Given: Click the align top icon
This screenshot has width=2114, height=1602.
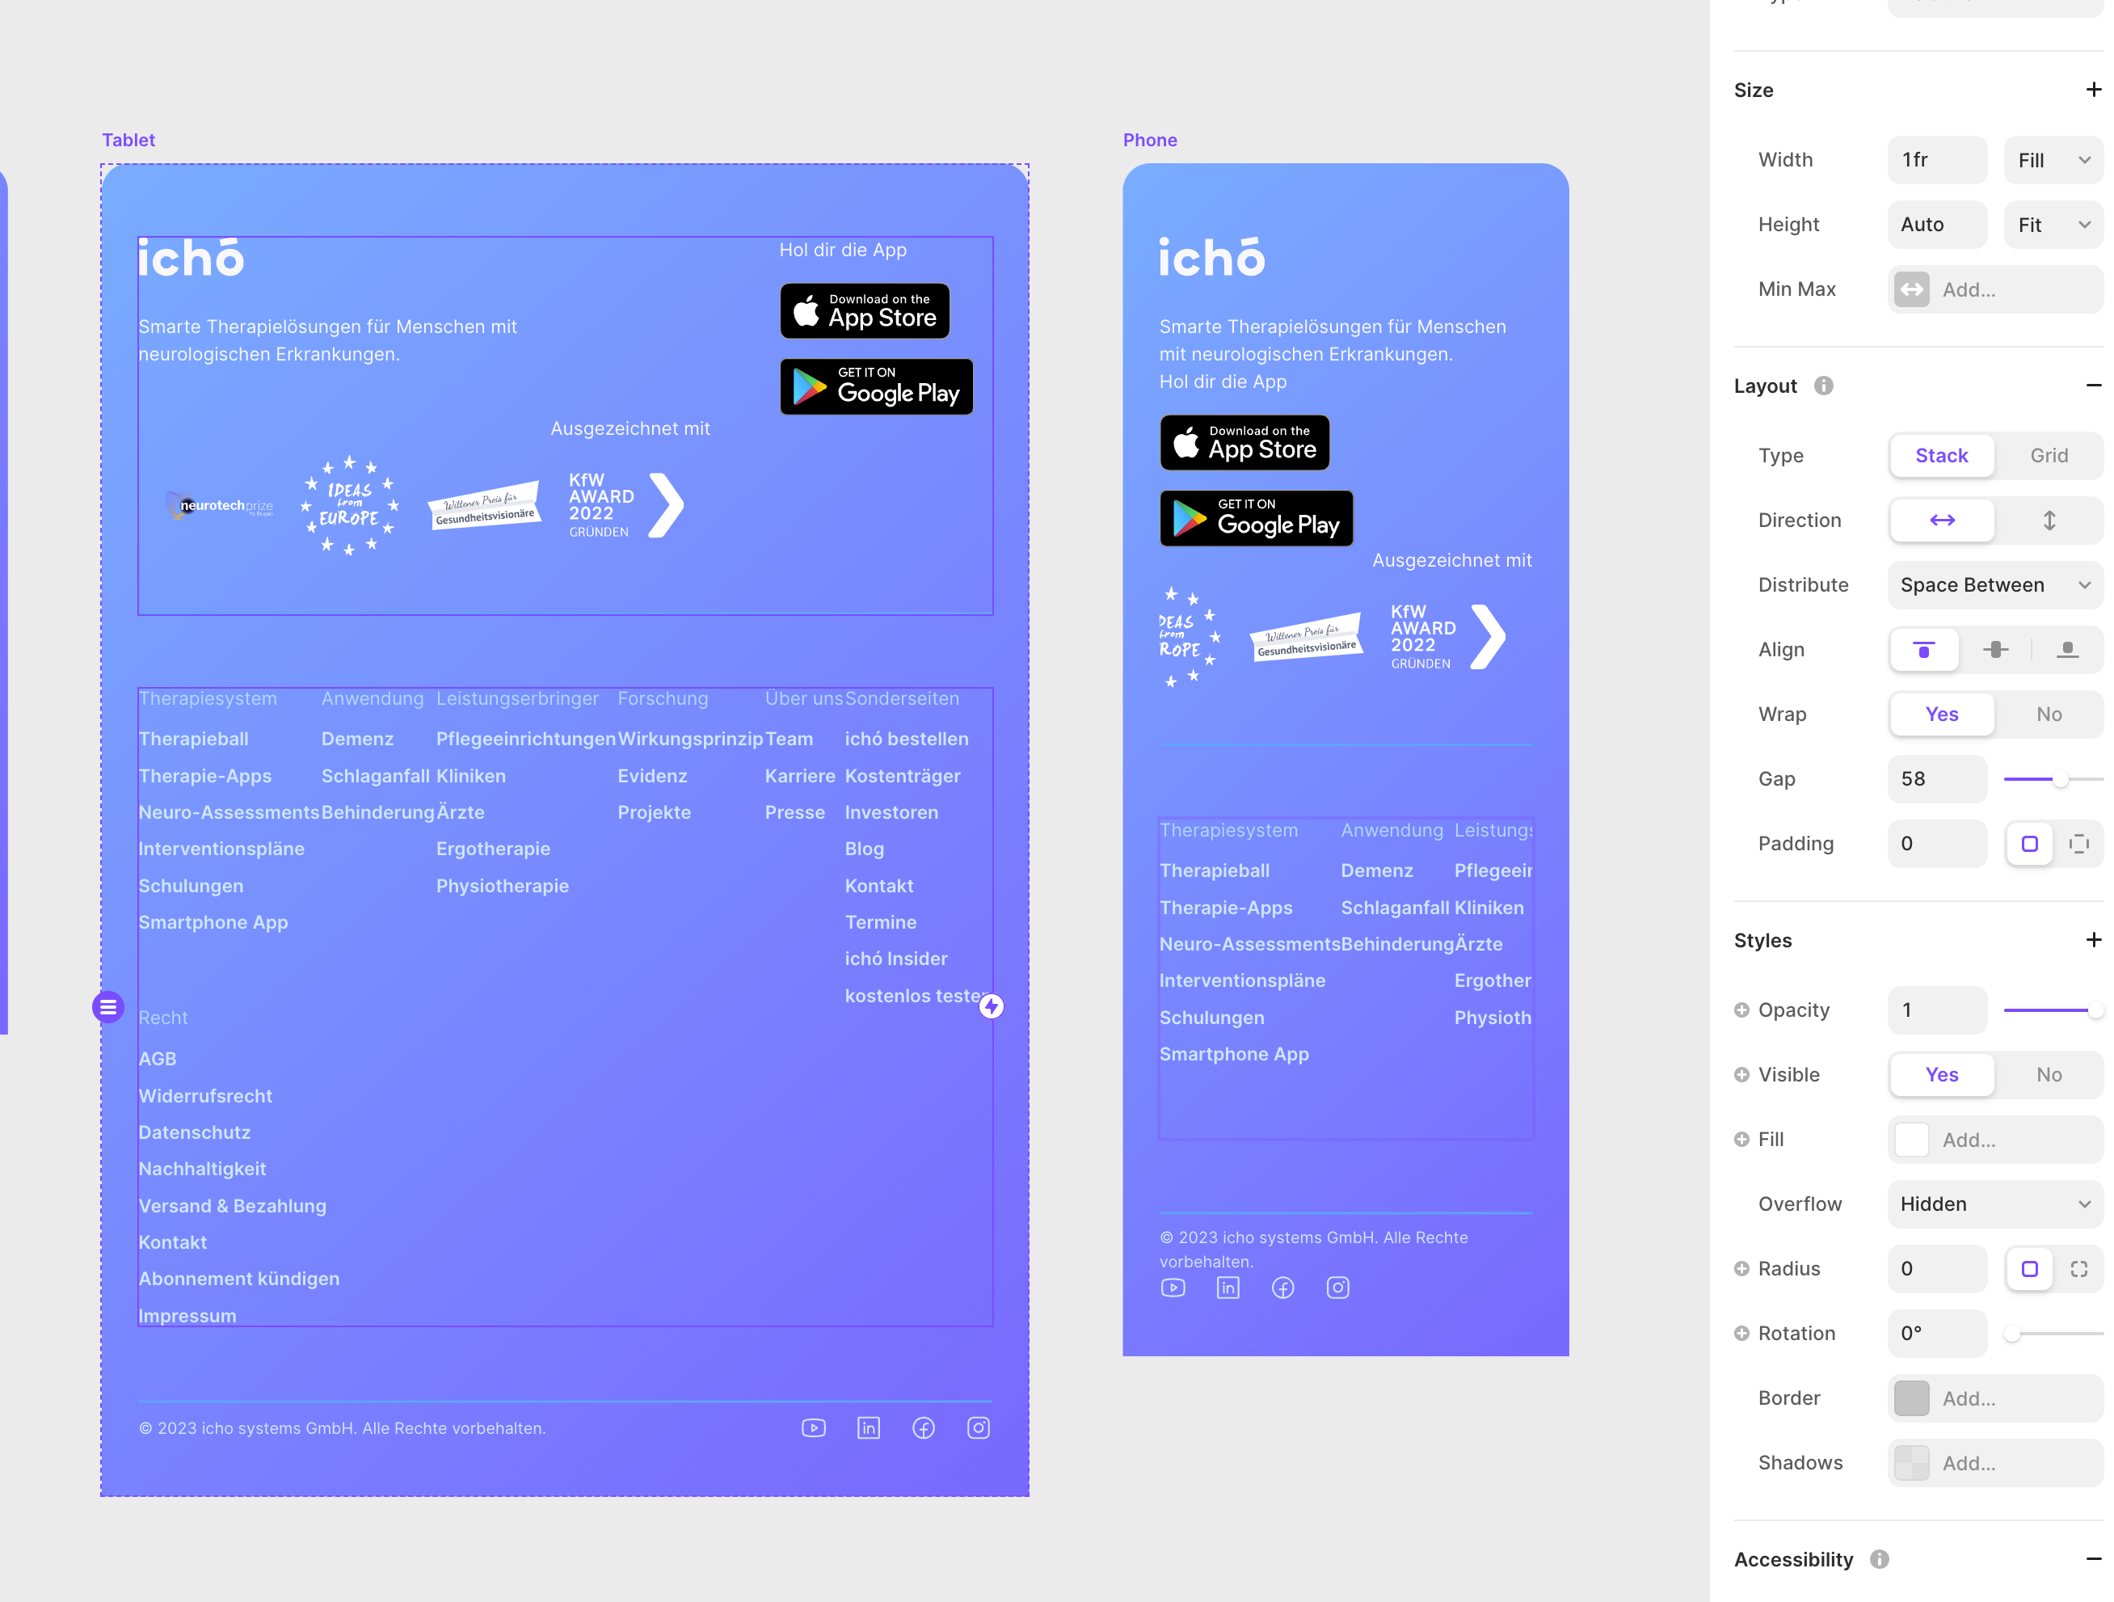Looking at the screenshot, I should point(1924,648).
